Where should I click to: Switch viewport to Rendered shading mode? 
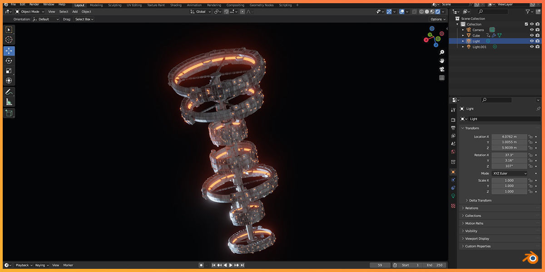(437, 11)
